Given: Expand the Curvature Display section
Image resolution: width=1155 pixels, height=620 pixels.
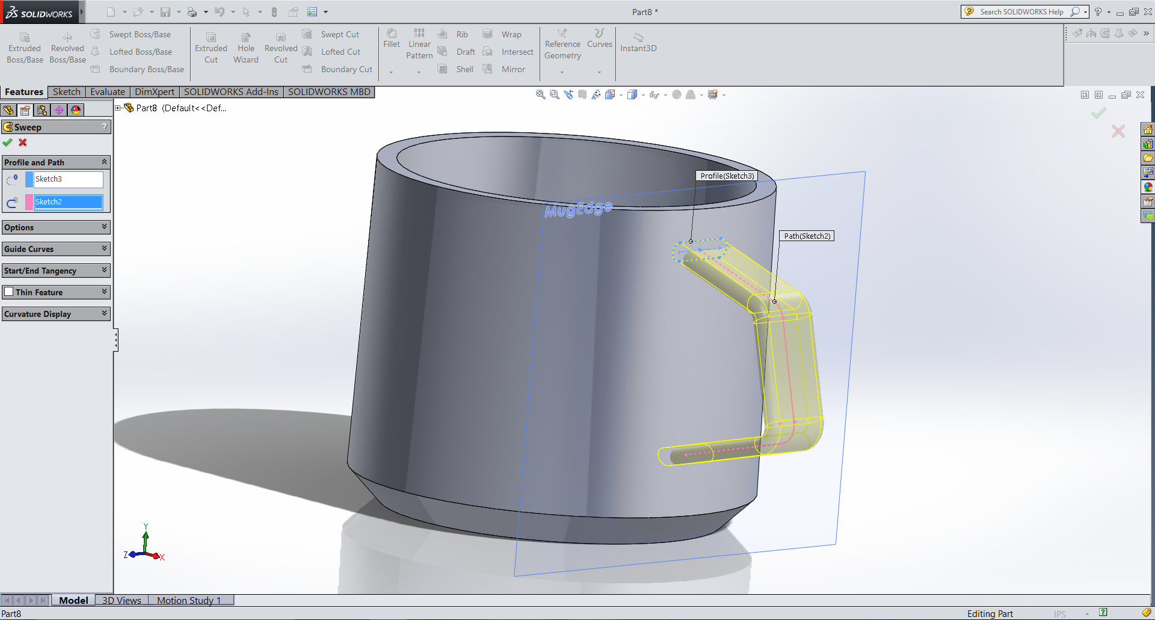Looking at the screenshot, I should pos(104,313).
